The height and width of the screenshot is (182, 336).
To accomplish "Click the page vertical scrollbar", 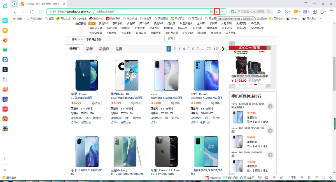I will 334,74.
